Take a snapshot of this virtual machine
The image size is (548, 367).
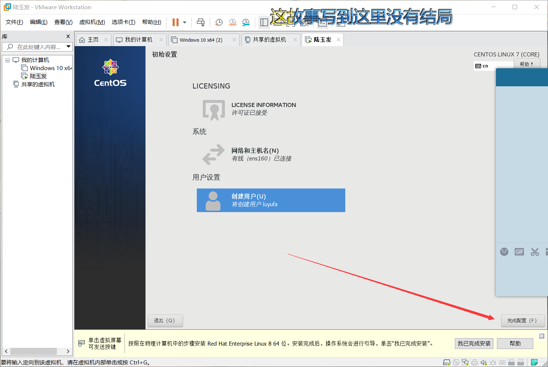click(219, 22)
